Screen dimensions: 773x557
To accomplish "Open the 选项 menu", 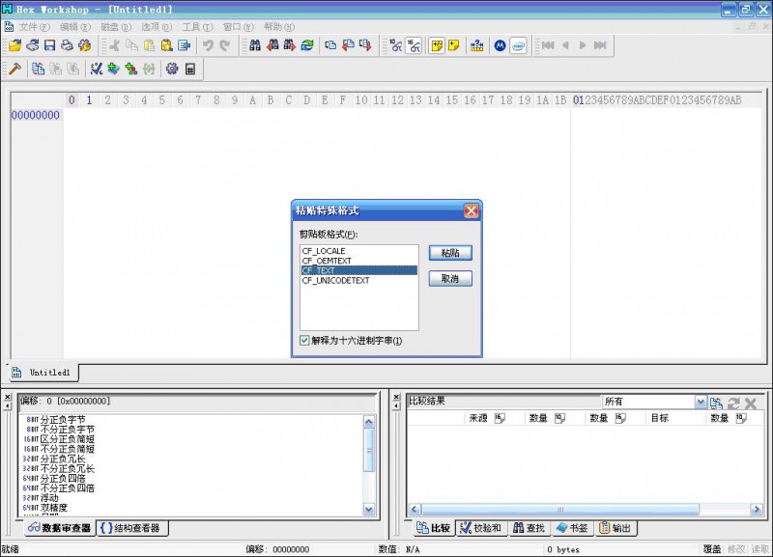I will pos(157,27).
